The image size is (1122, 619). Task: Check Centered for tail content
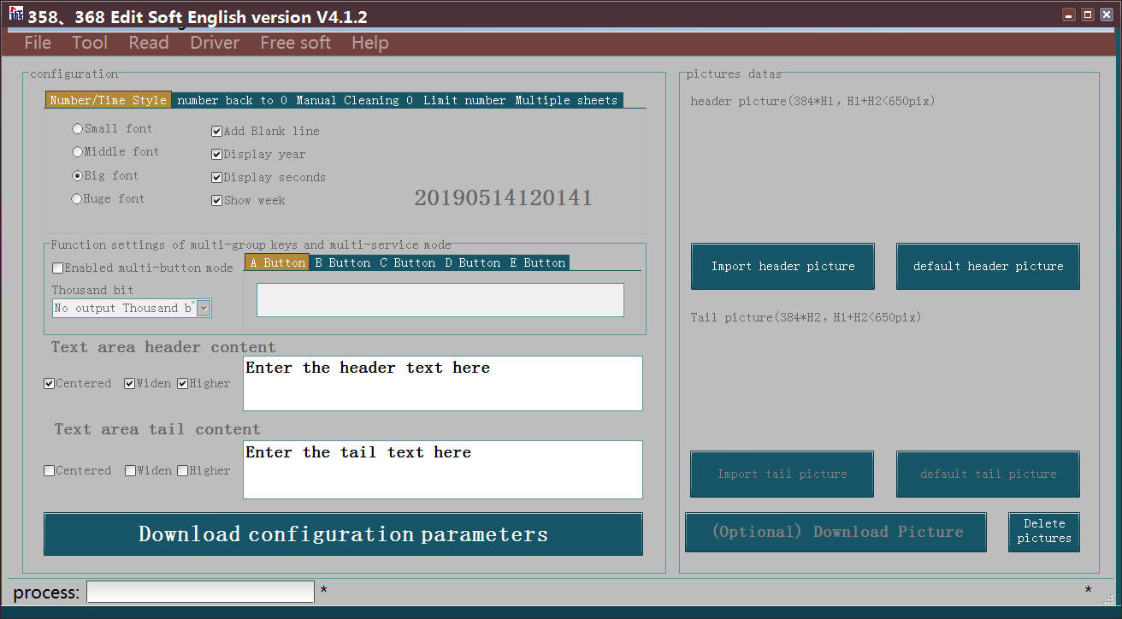click(50, 471)
